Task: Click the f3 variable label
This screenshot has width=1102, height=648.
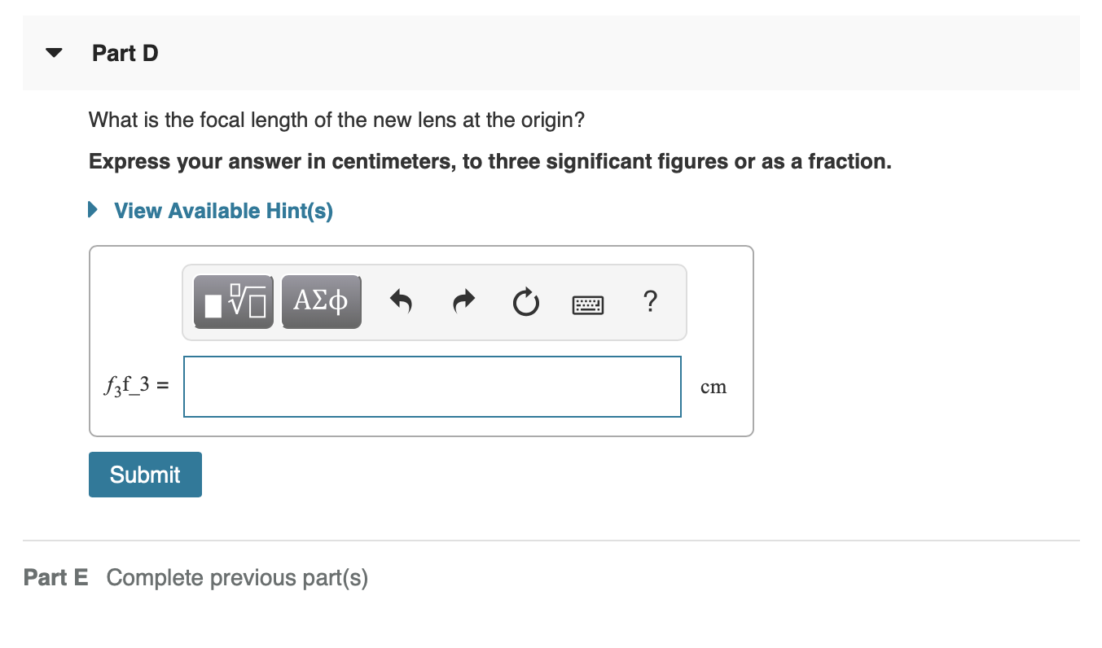Action: 136,387
